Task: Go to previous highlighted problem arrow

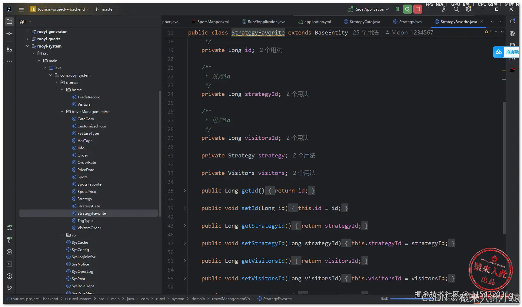Action: (496, 32)
